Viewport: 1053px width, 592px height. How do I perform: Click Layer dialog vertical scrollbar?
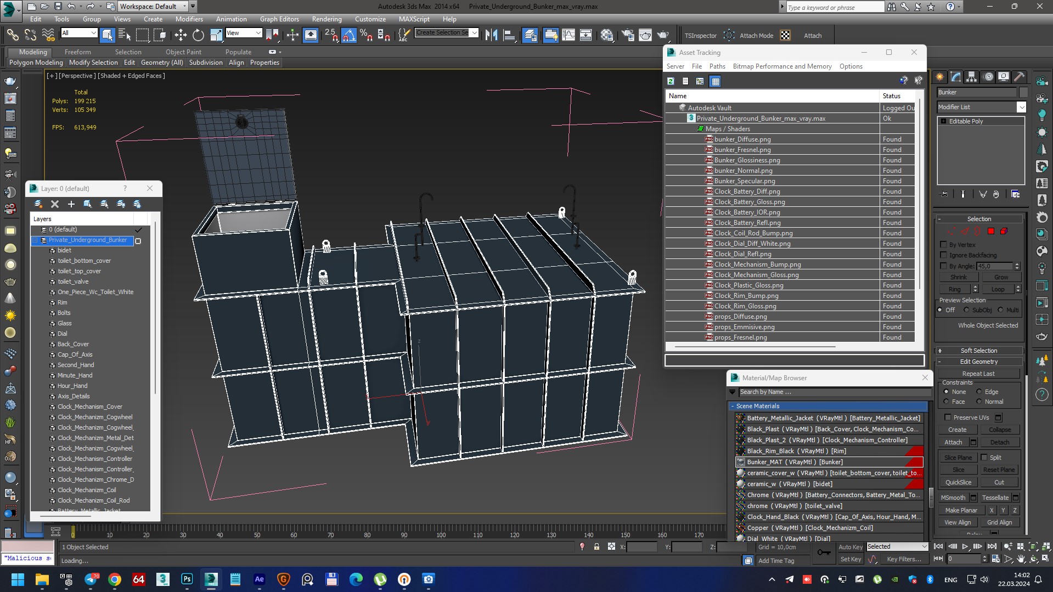pos(155,307)
